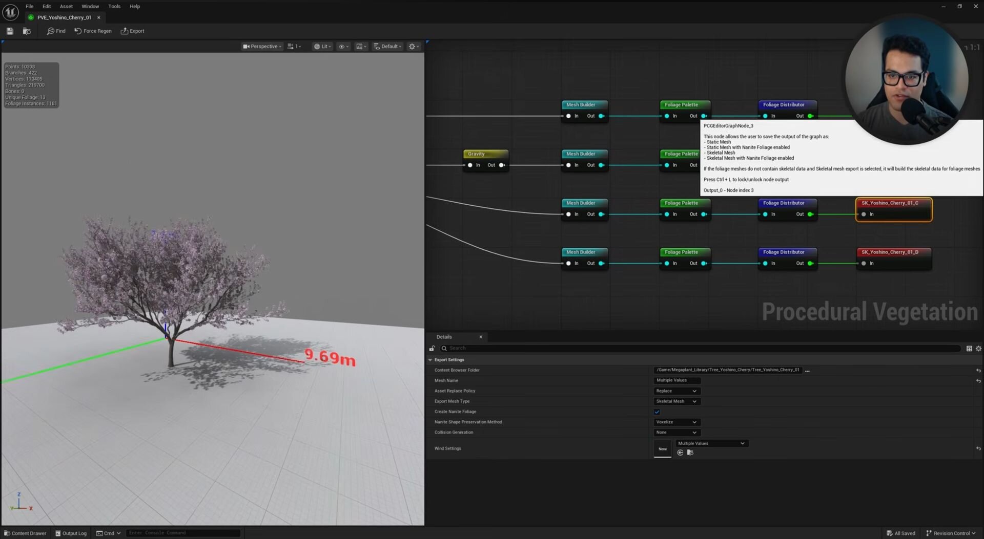Click the Wind Settings browse asset icon

click(690, 453)
